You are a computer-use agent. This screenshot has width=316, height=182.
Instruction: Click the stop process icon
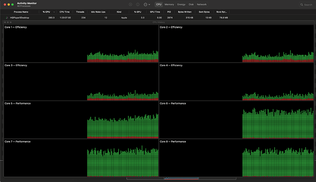(x=131, y=5)
